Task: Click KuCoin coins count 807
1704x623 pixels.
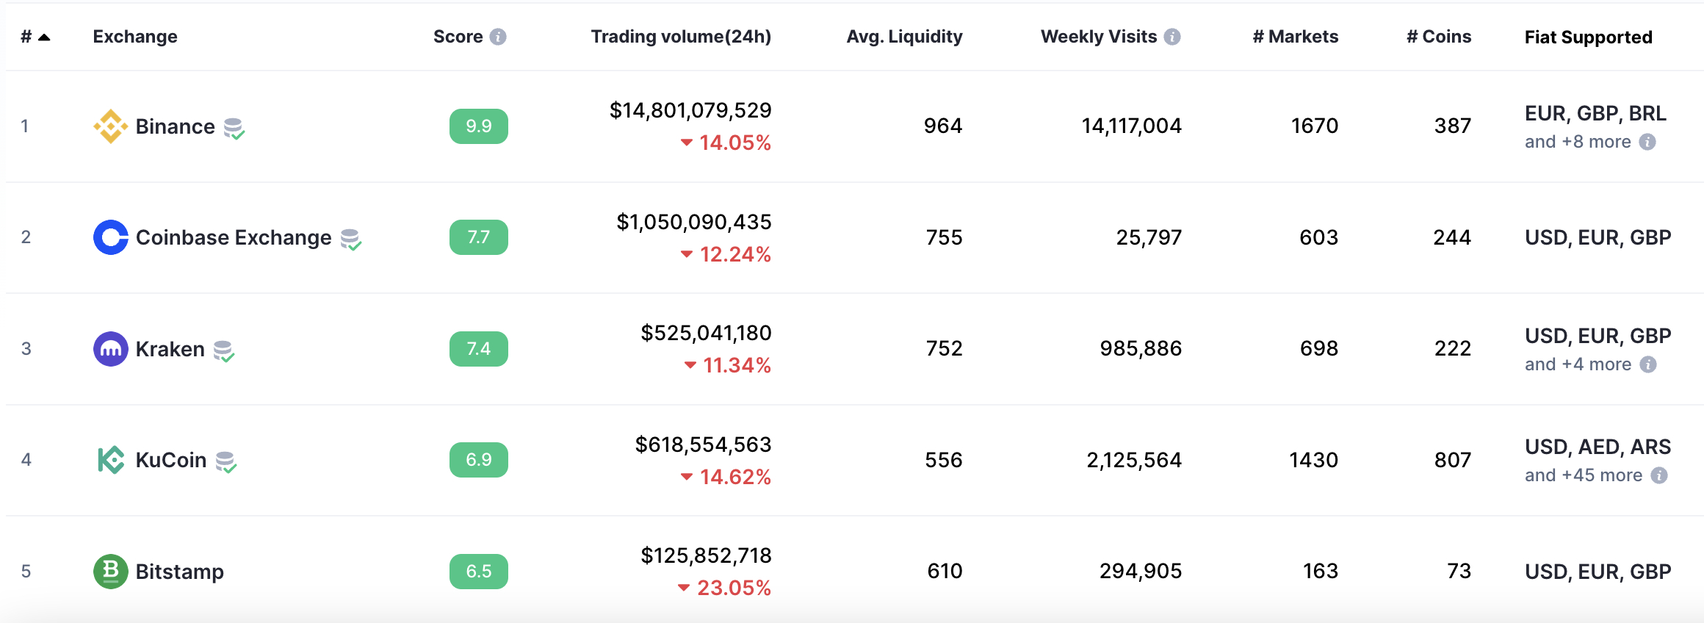Action: click(1453, 460)
